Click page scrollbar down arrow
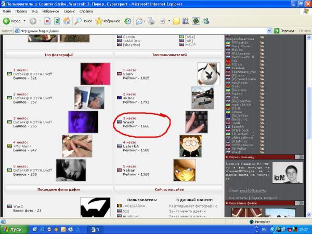312x234 pixels. click(309, 215)
